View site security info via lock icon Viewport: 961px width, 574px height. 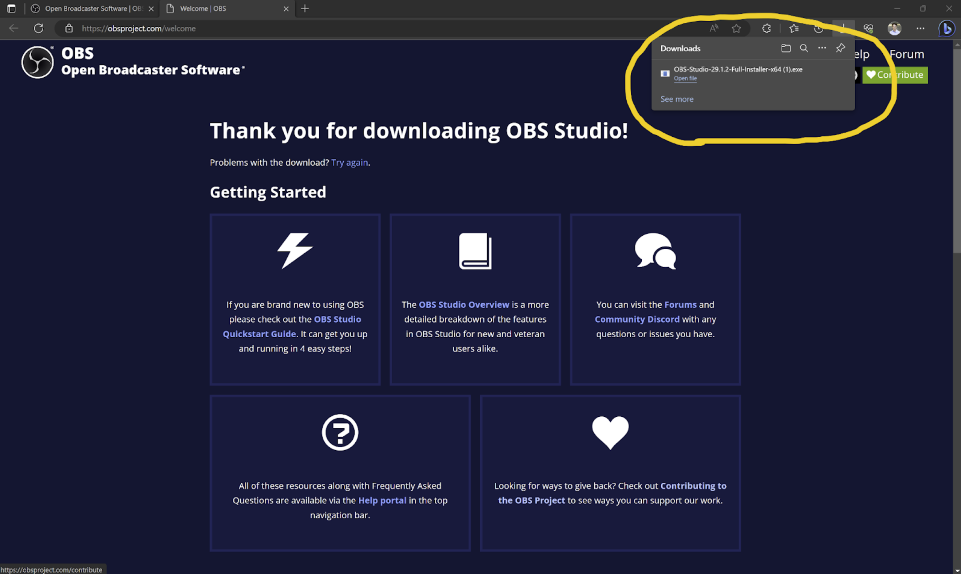(69, 28)
